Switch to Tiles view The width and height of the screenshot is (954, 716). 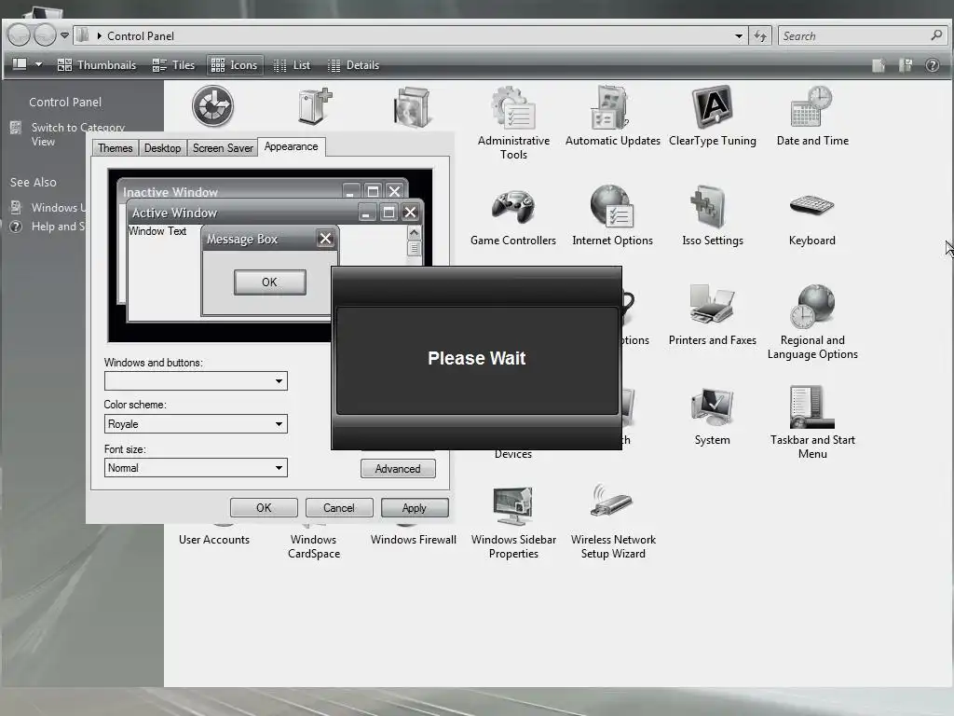[173, 65]
